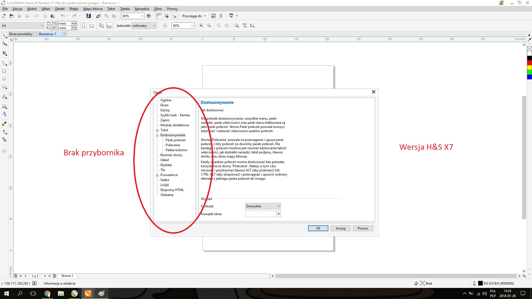Select the Crop tool in the toolbox
The height and width of the screenshot is (299, 532).
[x=4, y=53]
